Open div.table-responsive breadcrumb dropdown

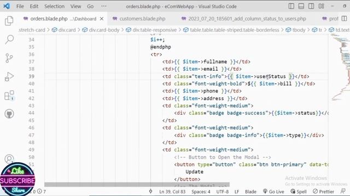point(151,30)
